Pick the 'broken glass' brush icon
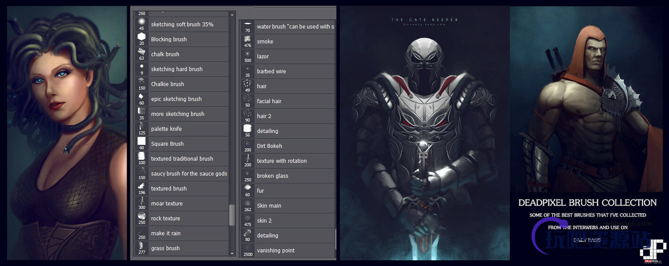This screenshot has height=266, width=669. coord(247,173)
